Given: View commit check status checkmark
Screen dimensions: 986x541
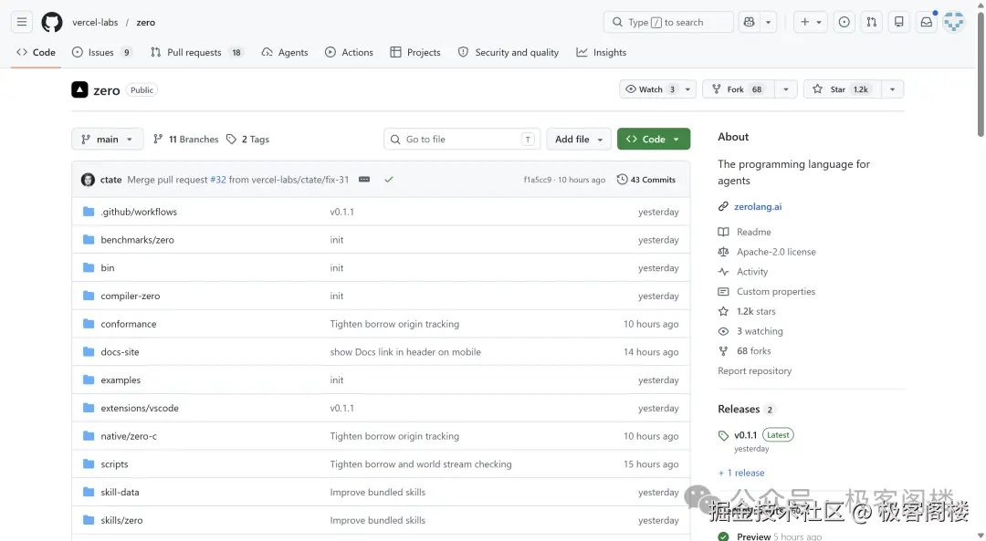Looking at the screenshot, I should point(389,180).
